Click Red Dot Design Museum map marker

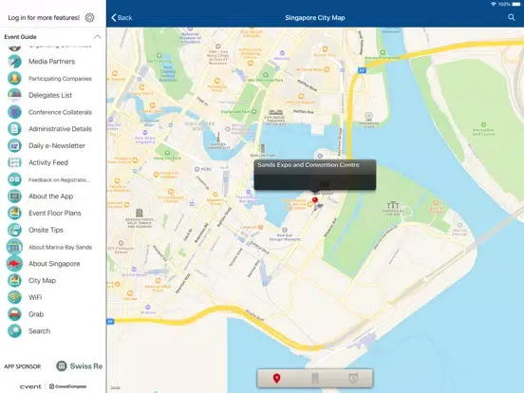click(285, 234)
